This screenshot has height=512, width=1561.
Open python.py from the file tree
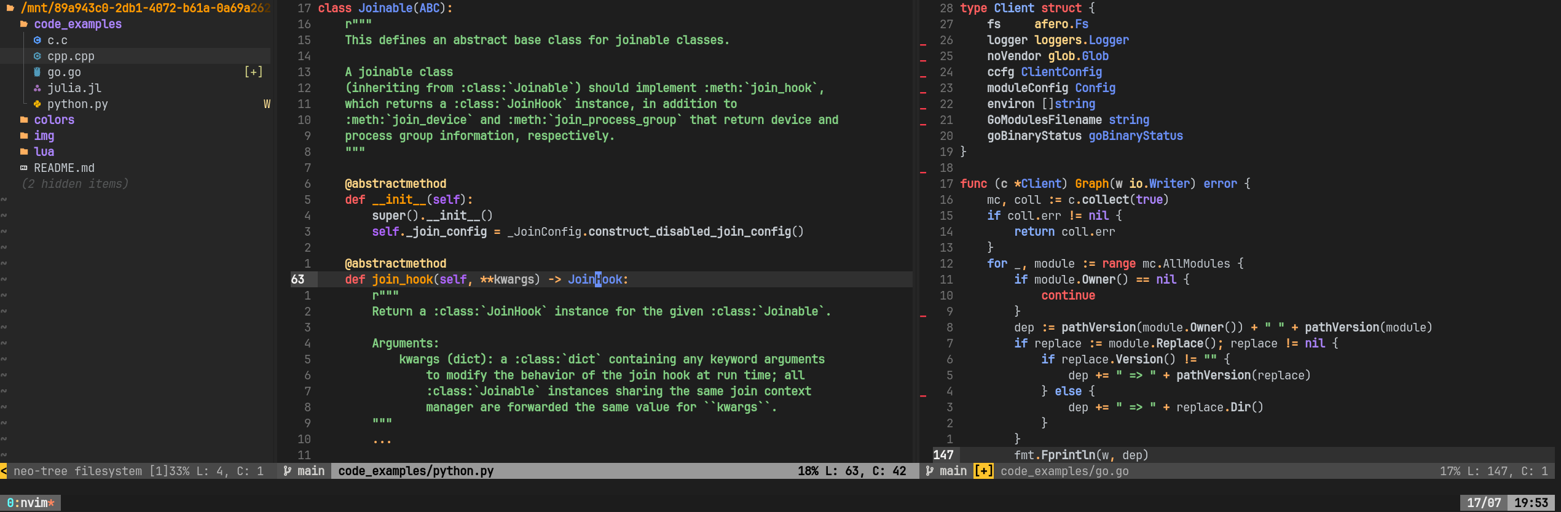tap(77, 104)
